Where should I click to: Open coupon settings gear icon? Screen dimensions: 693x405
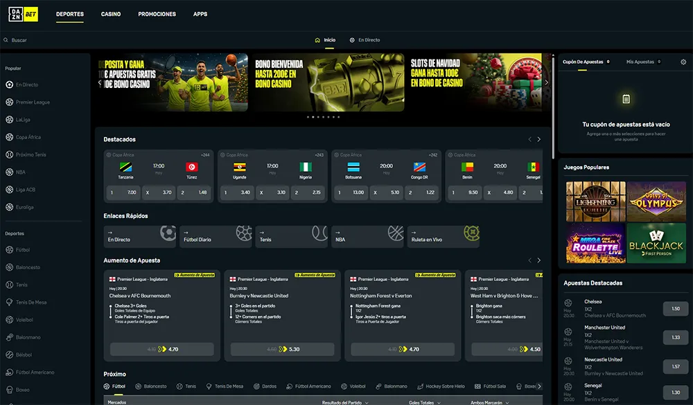[x=683, y=62]
